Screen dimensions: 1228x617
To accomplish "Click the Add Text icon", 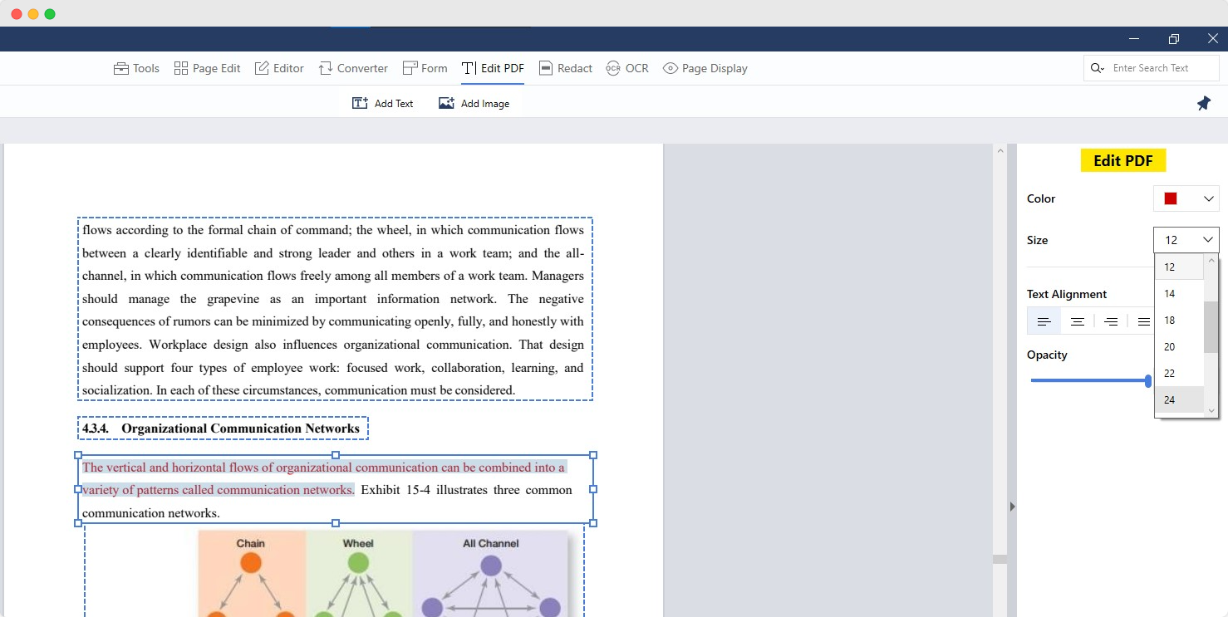I will click(360, 103).
